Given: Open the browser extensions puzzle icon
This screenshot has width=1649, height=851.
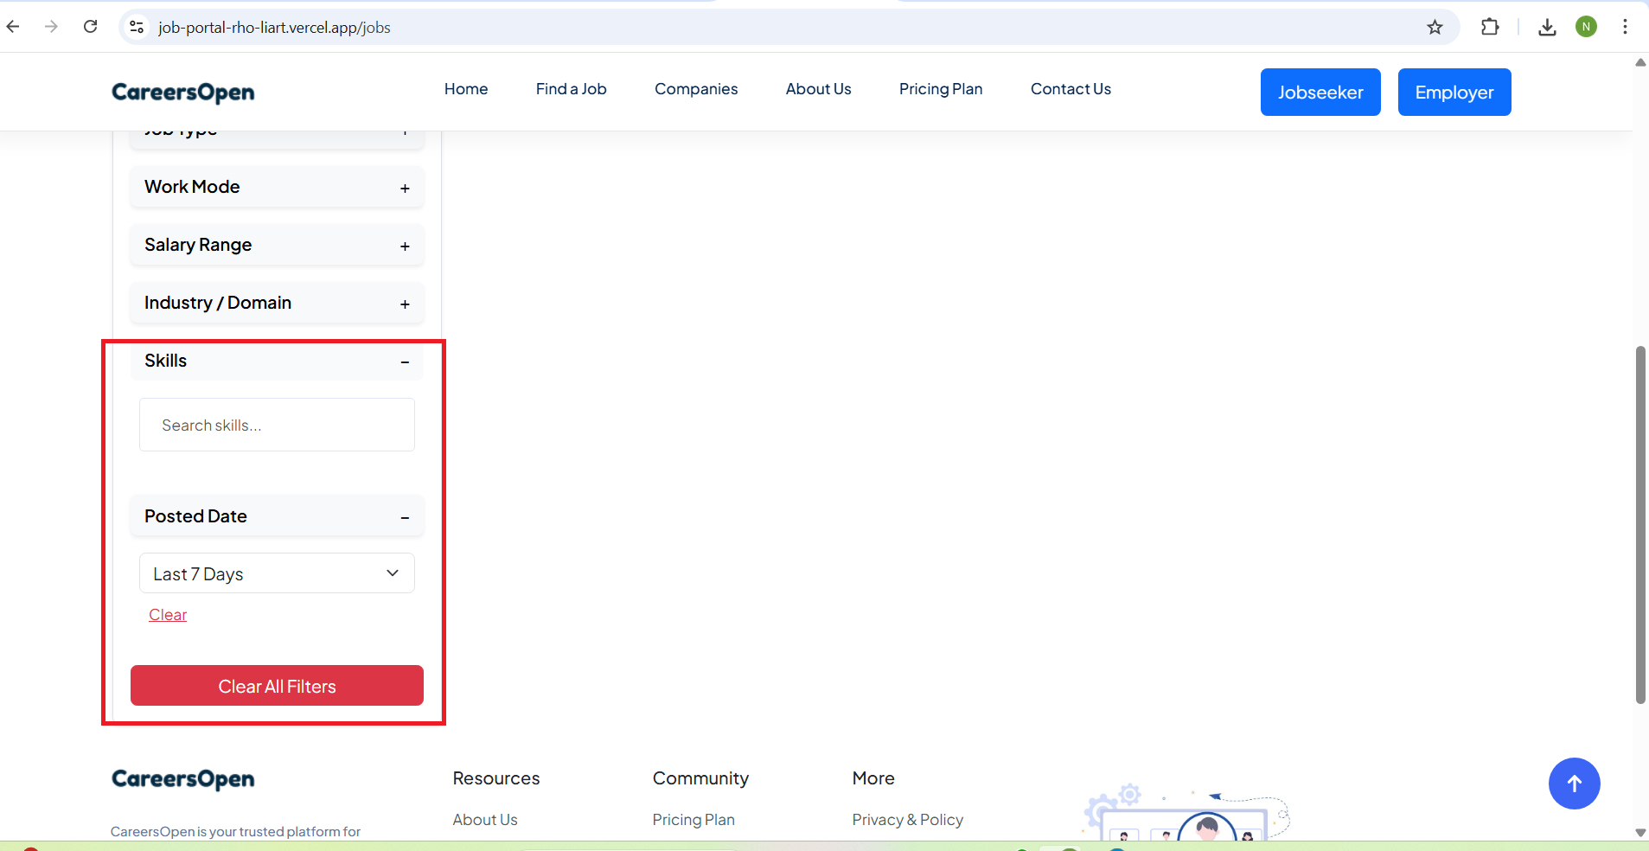Looking at the screenshot, I should (1489, 28).
